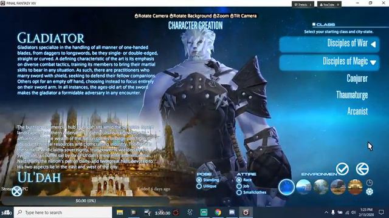The height and width of the screenshot is (218, 389).
Task: Pick the Arcanist class
Action: click(x=357, y=111)
